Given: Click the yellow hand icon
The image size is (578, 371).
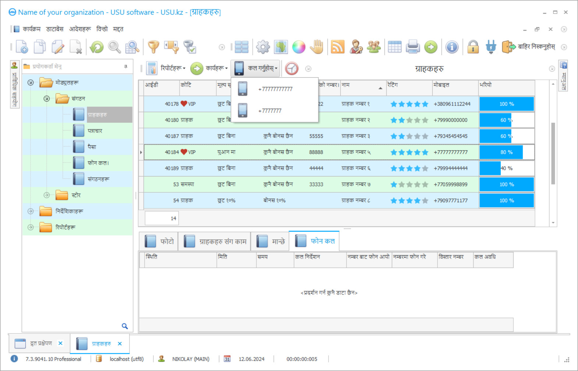Looking at the screenshot, I should [317, 47].
